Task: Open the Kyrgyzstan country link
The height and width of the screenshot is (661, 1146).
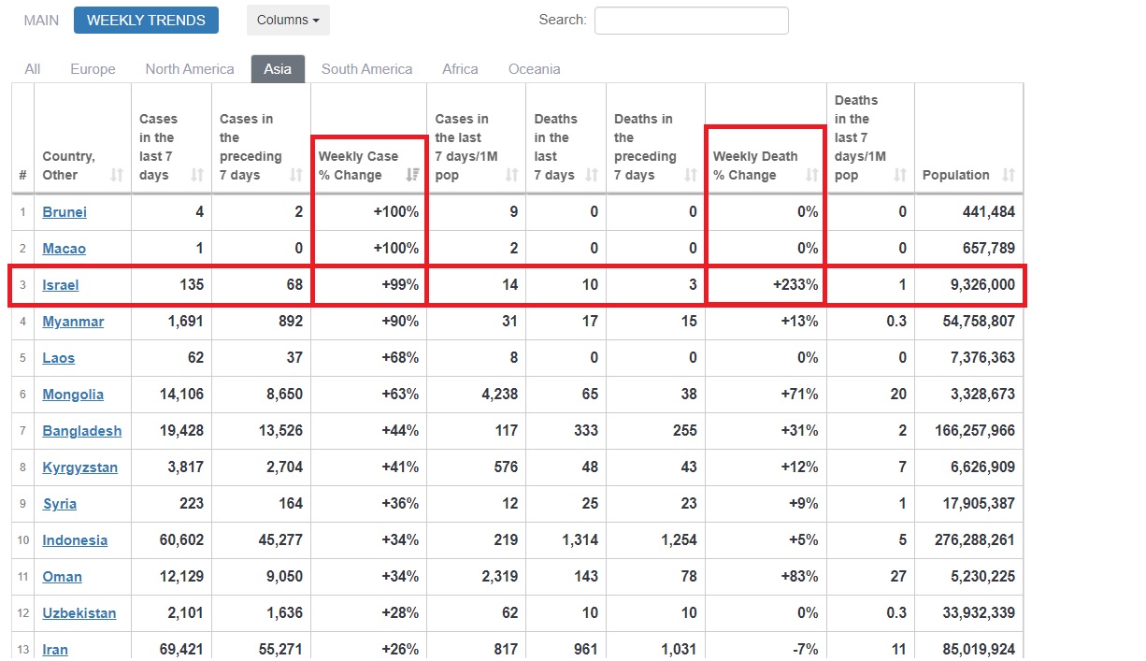Action: [80, 467]
